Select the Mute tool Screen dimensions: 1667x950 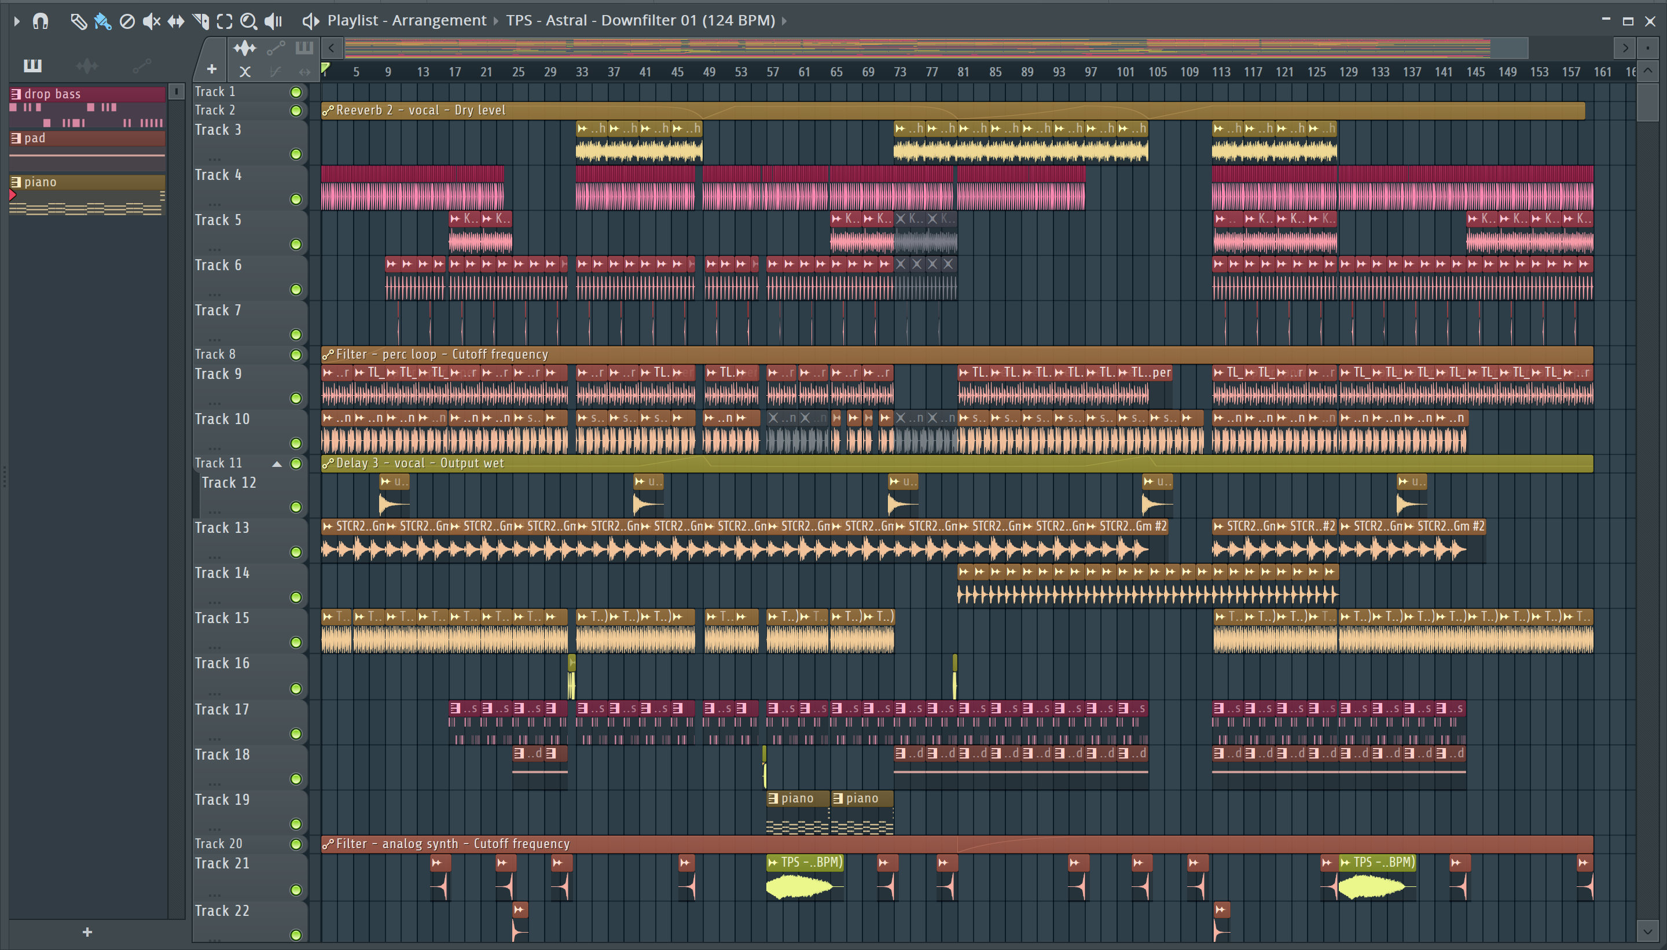click(152, 21)
